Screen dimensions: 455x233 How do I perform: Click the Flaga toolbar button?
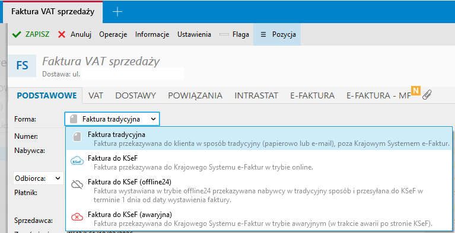[x=234, y=34]
